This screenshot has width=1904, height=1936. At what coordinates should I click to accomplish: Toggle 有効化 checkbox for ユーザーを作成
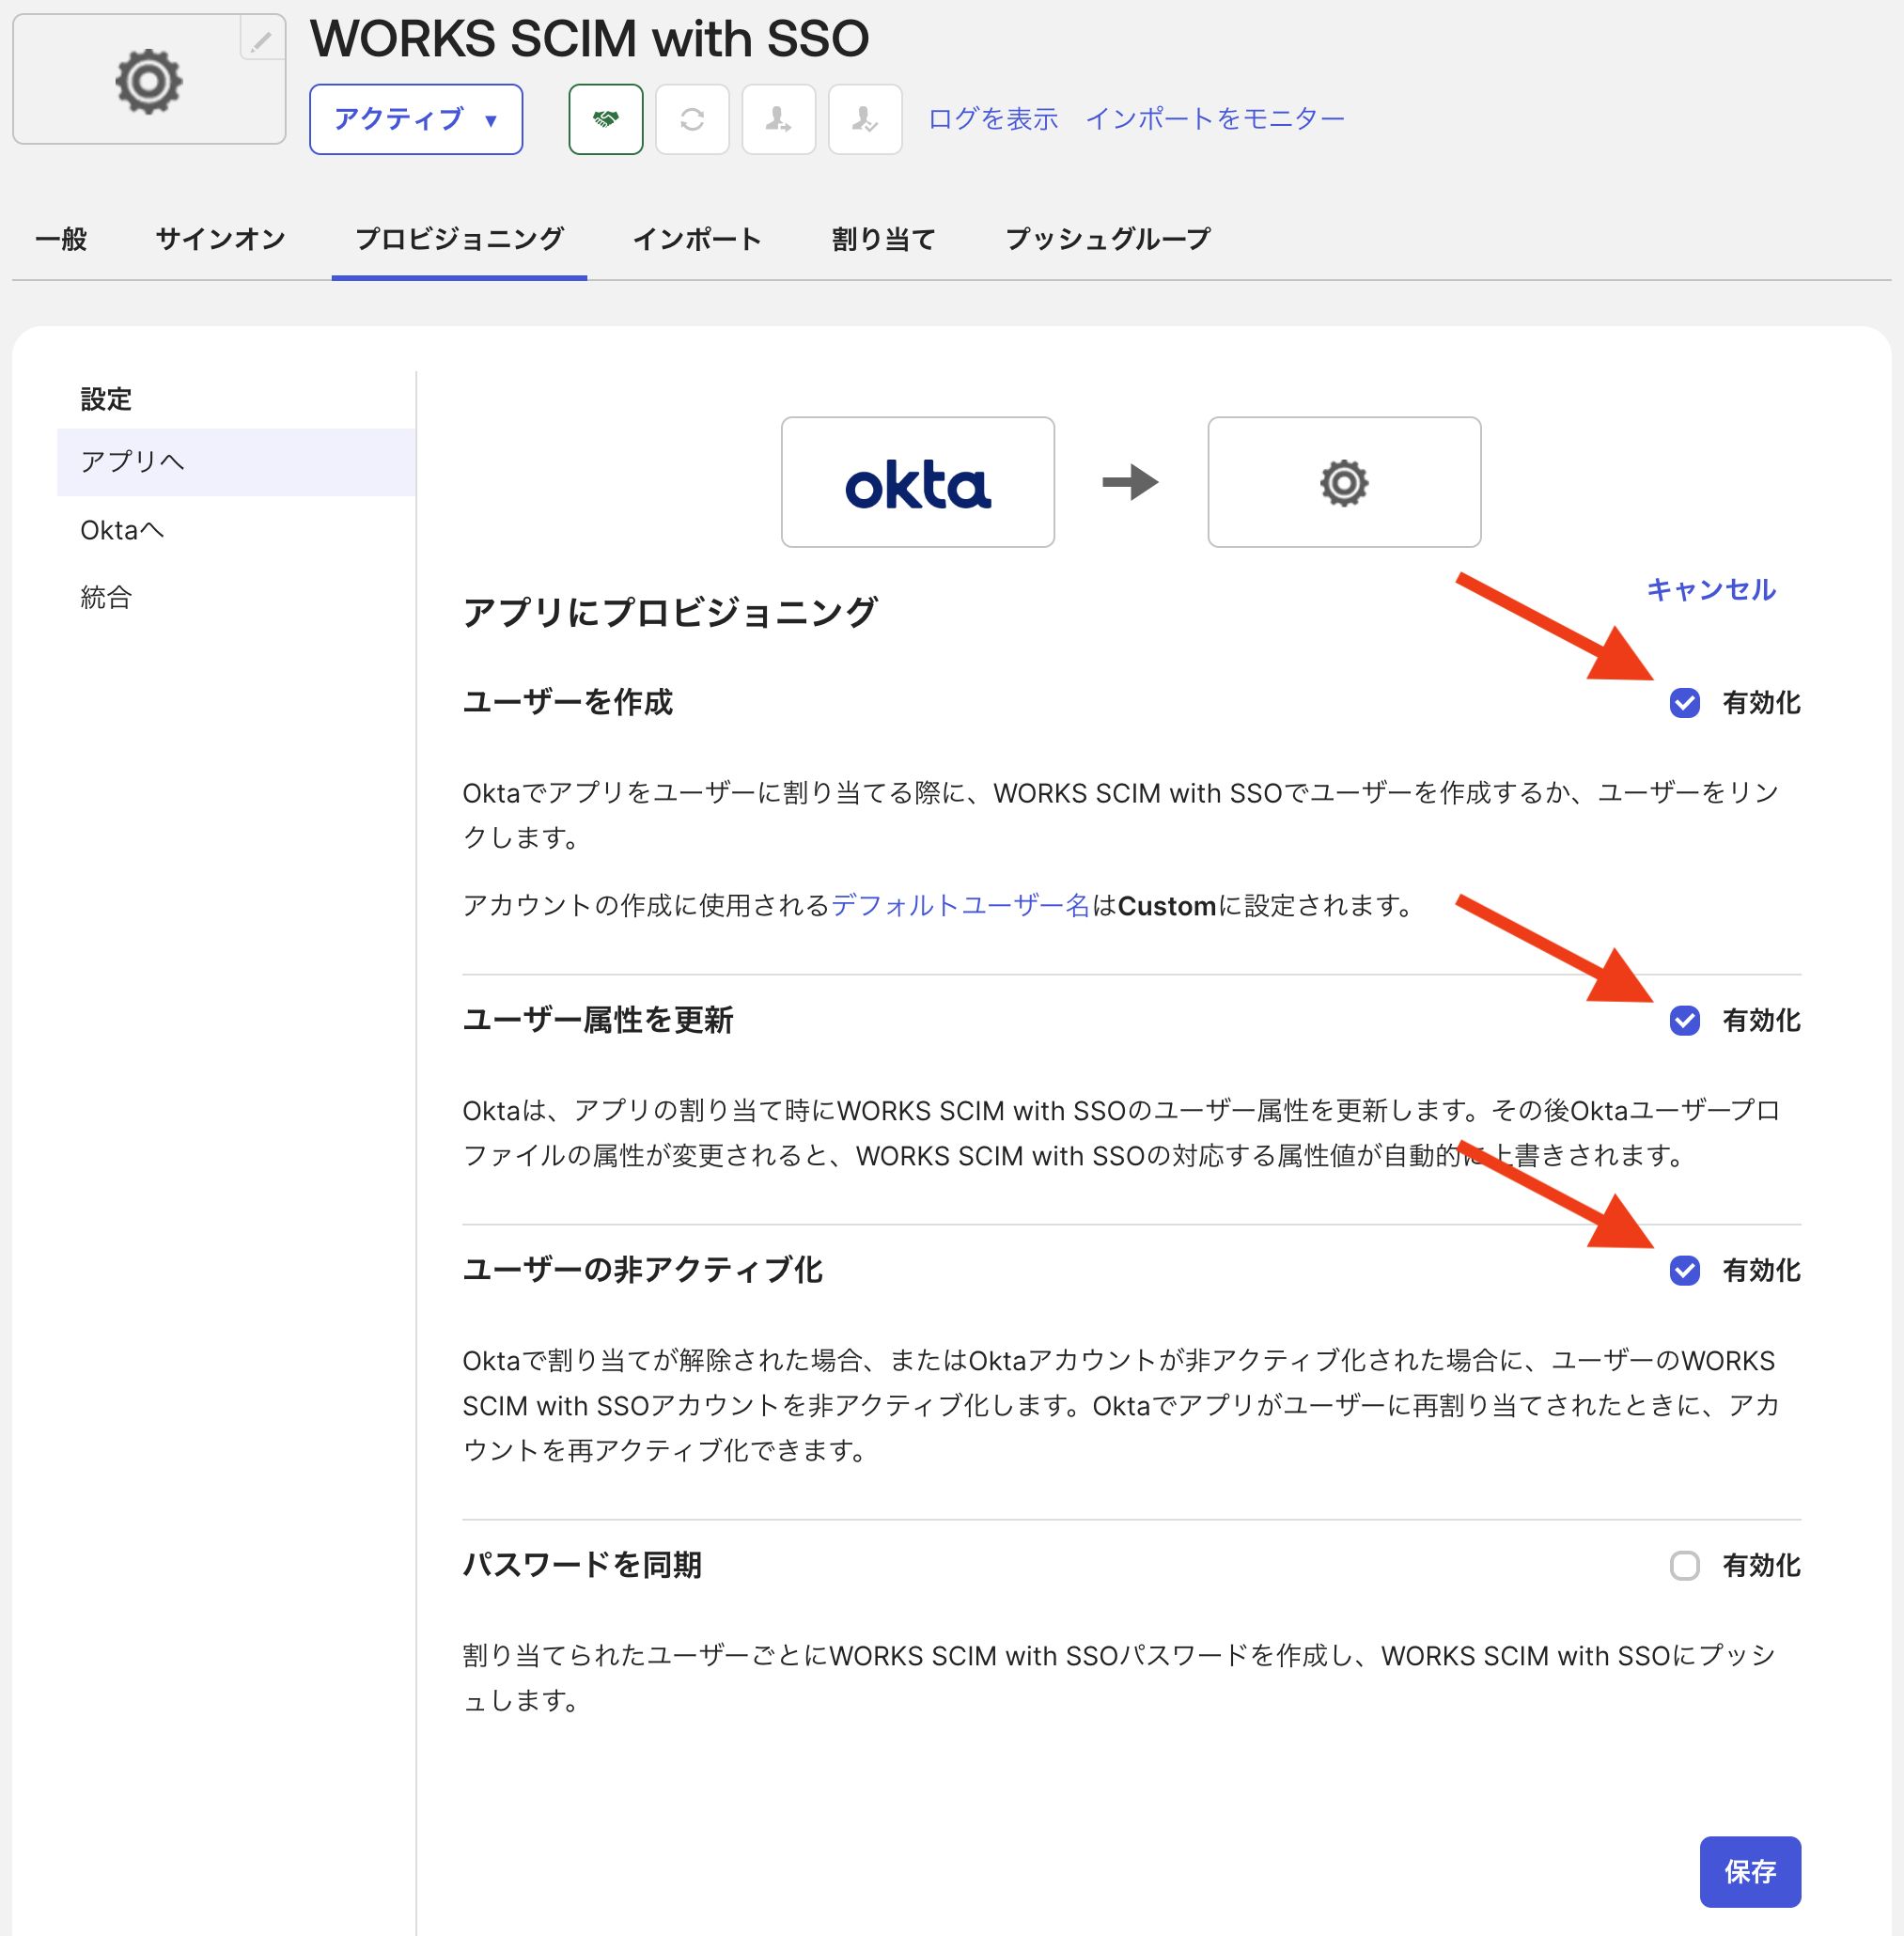point(1685,704)
